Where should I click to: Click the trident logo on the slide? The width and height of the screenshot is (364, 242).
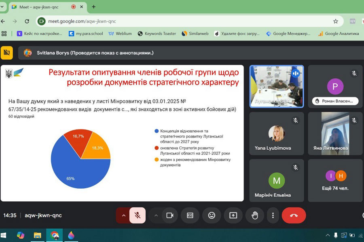[9, 74]
